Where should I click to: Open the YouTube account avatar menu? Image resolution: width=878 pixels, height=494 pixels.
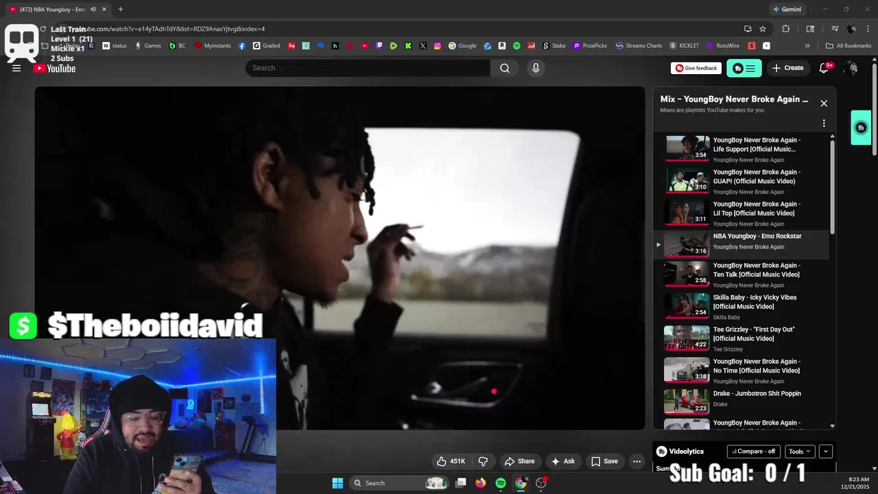(x=851, y=68)
